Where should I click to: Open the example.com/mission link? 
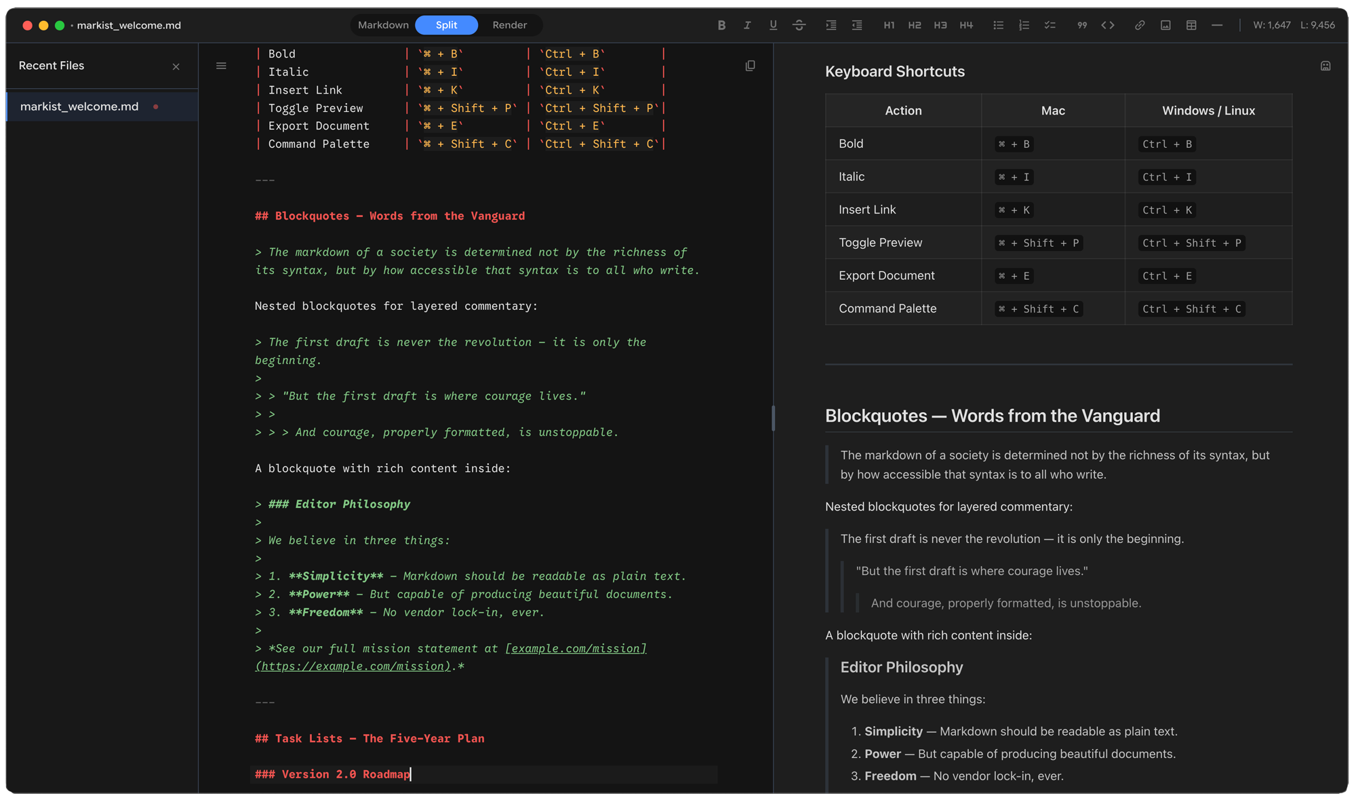click(x=576, y=648)
